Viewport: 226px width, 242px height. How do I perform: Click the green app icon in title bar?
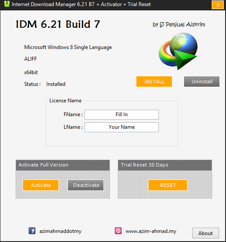[x=7, y=4]
